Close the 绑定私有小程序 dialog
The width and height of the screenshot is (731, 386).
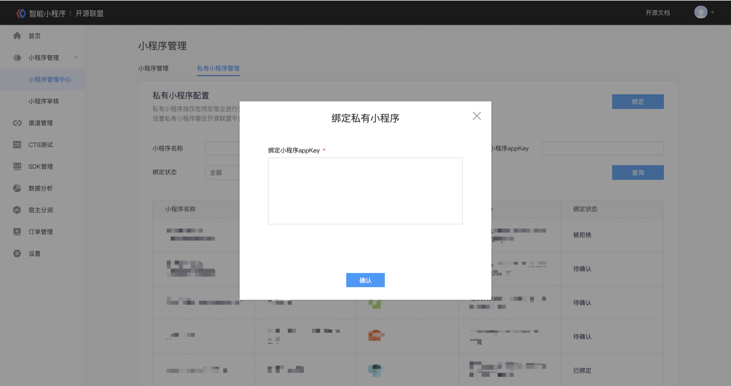tap(477, 116)
